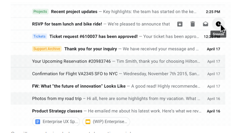
Task: Select the blue Tickets label
Action: (x=39, y=36)
